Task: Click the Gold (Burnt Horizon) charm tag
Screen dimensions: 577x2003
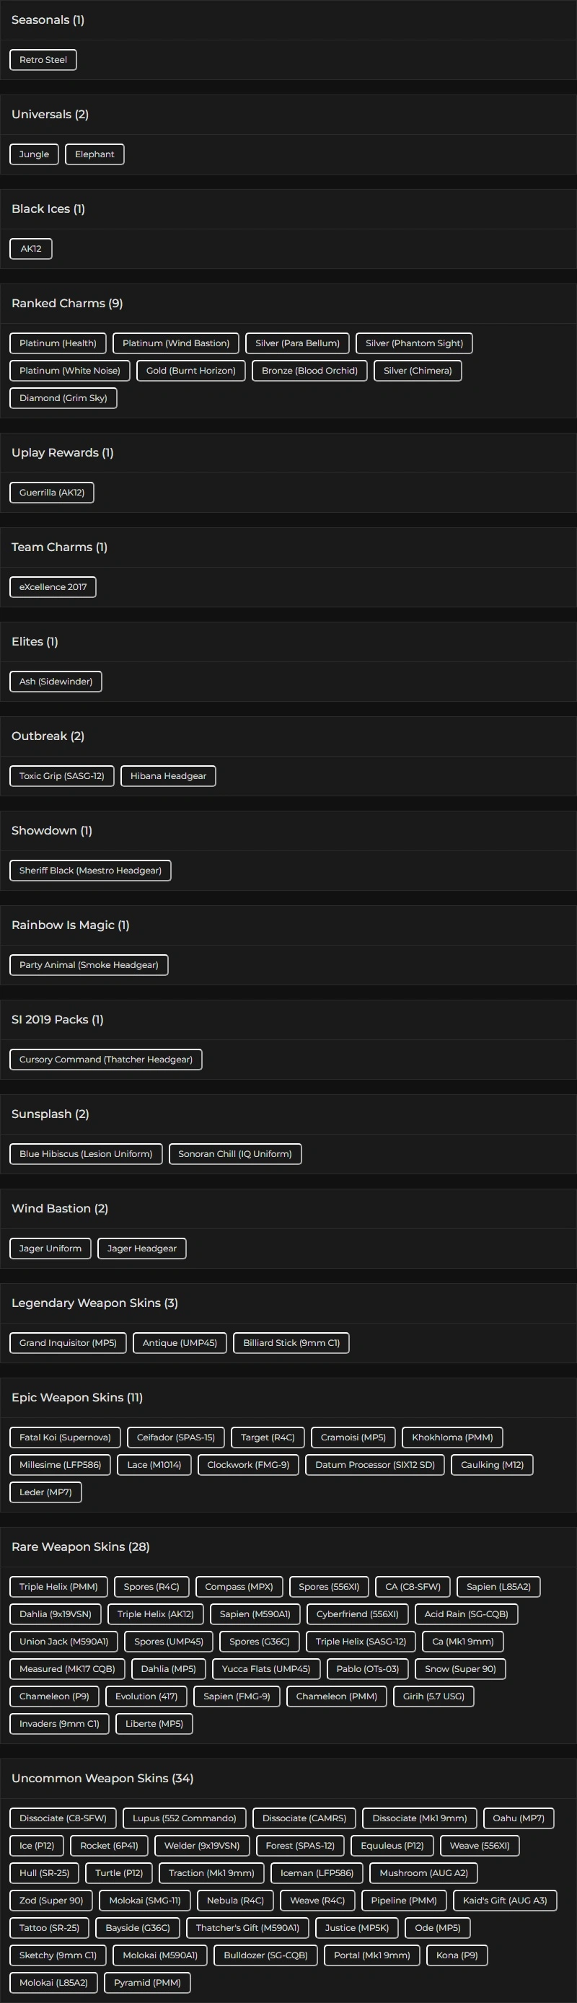Action: [190, 371]
